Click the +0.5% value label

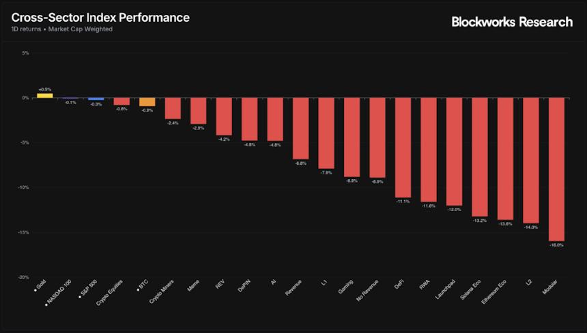[44, 89]
